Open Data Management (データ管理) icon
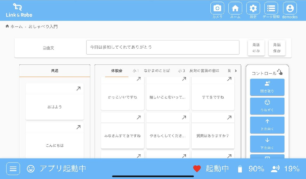The image size is (306, 179). pos(271,8)
